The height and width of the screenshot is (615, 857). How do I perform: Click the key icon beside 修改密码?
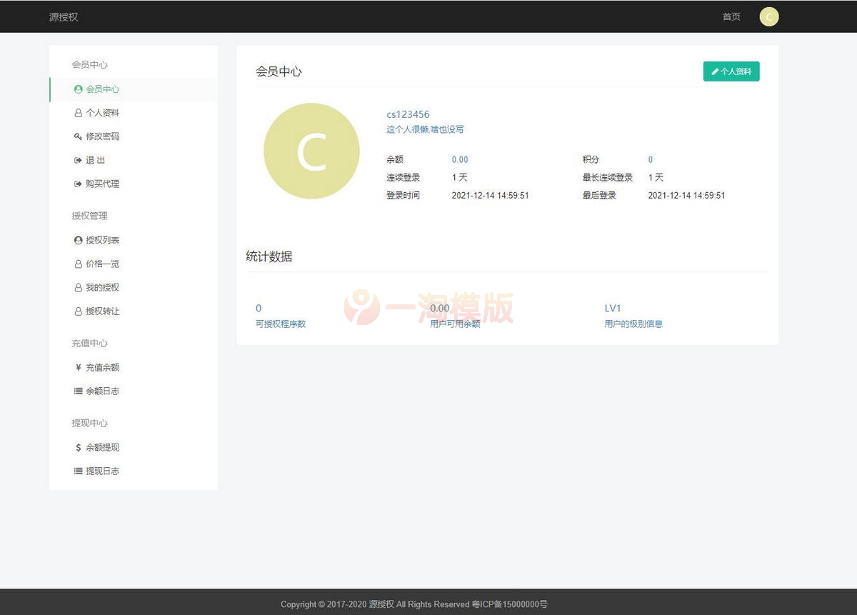(78, 136)
